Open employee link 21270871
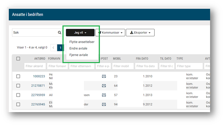 click(38, 86)
